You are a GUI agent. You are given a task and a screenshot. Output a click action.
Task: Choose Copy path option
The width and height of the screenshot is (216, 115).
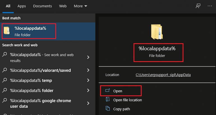[x=121, y=109]
